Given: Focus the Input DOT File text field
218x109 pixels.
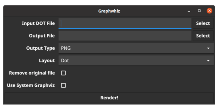Looking at the screenshot, I should pyautogui.click(x=125, y=23).
